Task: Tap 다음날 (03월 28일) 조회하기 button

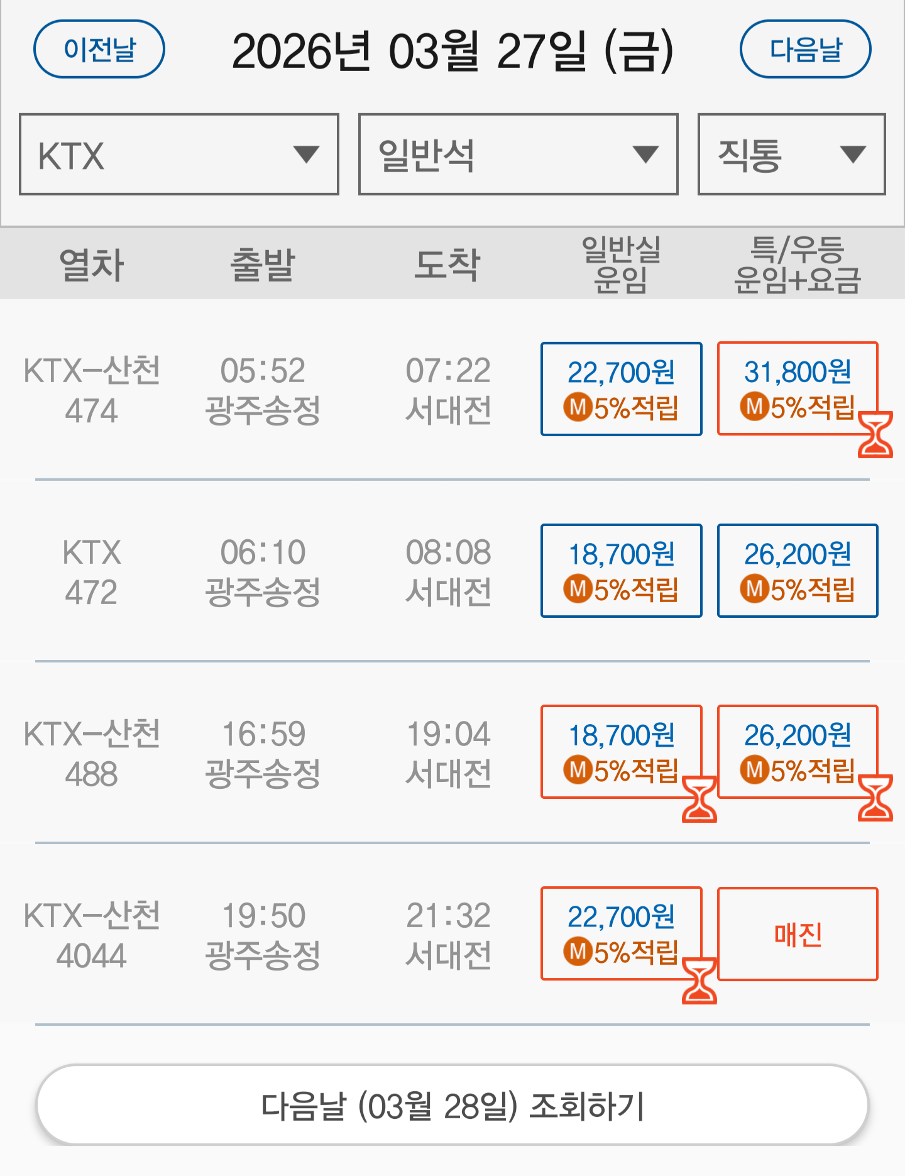Action: [452, 1106]
